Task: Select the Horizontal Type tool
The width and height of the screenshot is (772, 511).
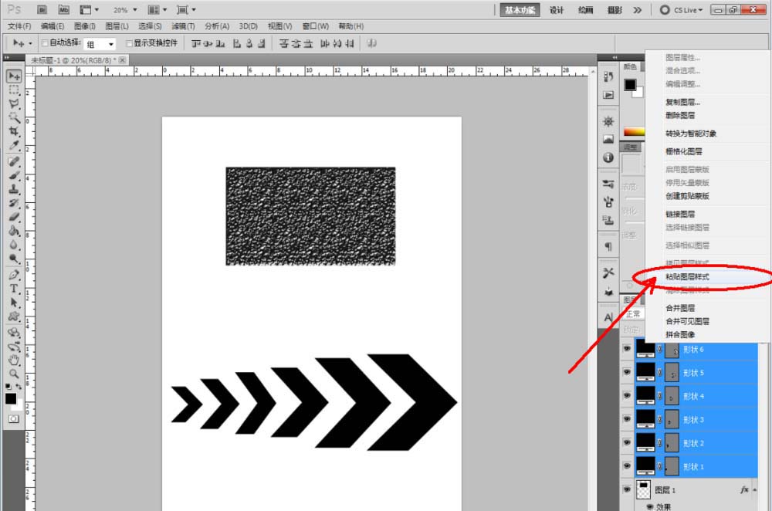Action: click(x=14, y=289)
